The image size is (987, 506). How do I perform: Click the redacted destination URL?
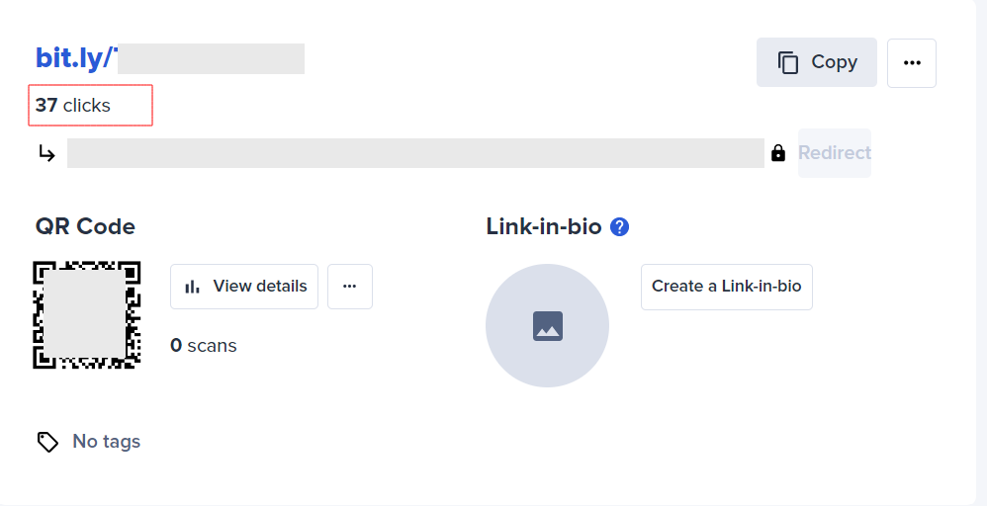(415, 153)
